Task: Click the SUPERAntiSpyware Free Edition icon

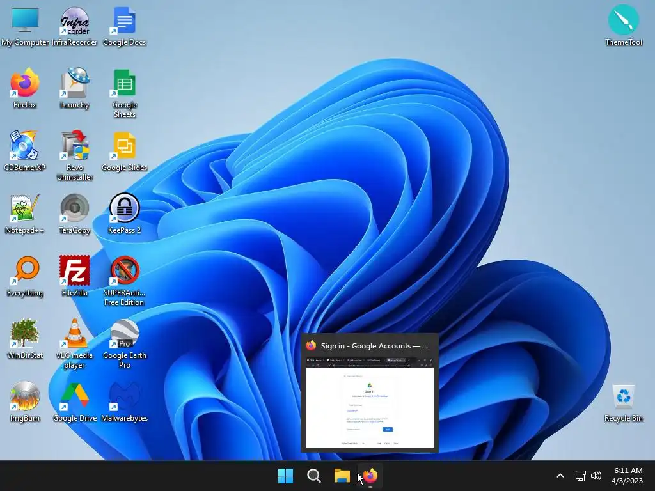Action: coord(124,281)
